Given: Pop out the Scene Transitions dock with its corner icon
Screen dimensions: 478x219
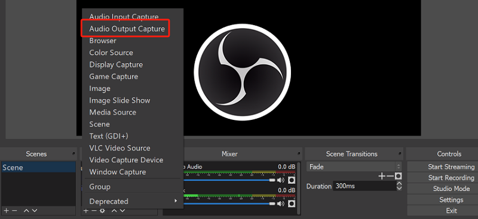Looking at the screenshot, I should click(x=400, y=153).
